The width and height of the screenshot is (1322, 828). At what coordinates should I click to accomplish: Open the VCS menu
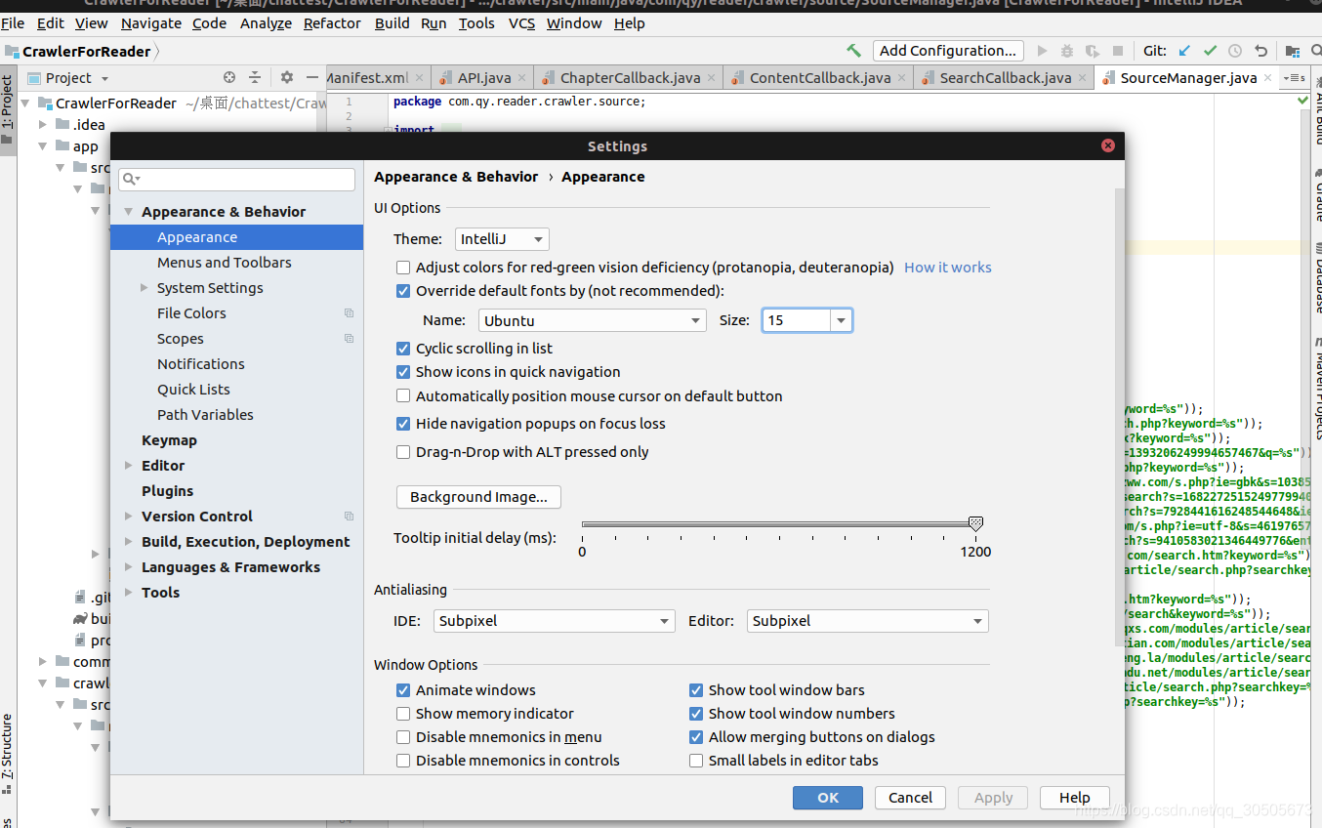click(521, 23)
